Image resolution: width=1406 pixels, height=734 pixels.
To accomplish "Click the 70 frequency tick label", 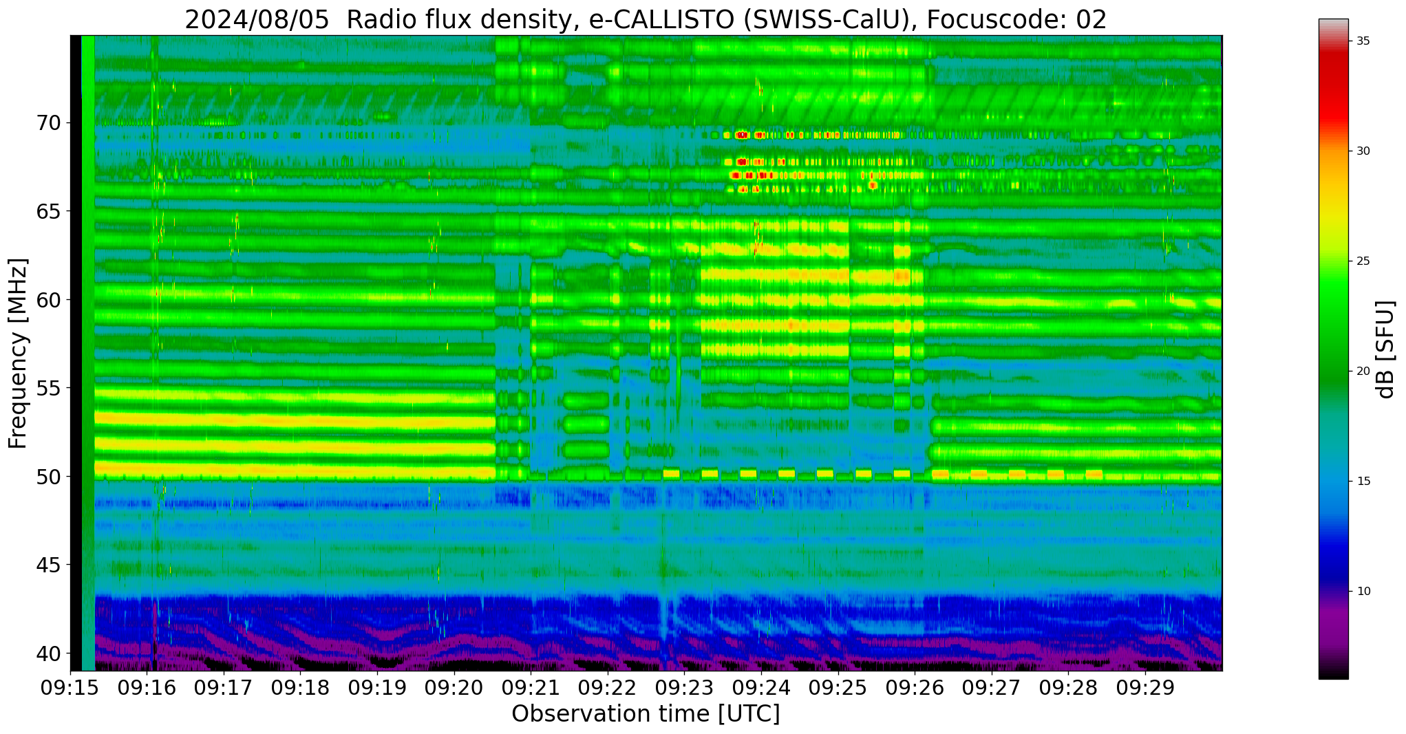I will coord(49,123).
